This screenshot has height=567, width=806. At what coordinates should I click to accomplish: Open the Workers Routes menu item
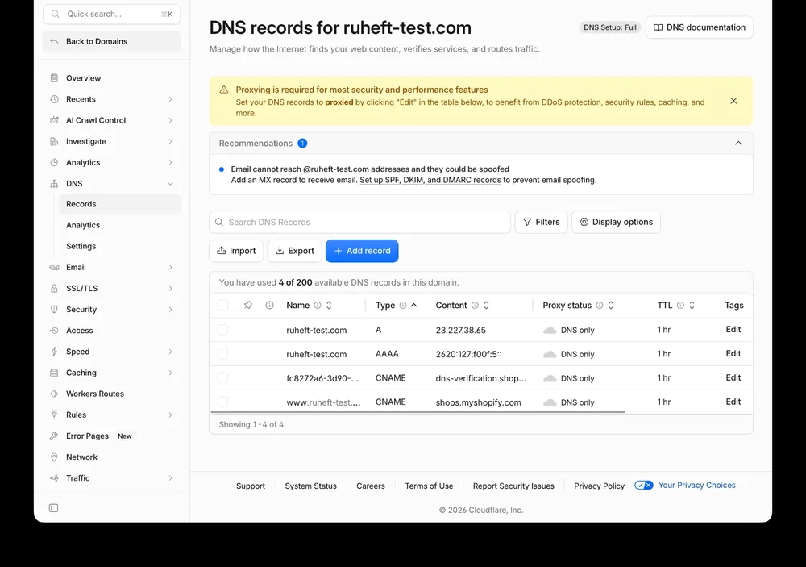(x=111, y=394)
